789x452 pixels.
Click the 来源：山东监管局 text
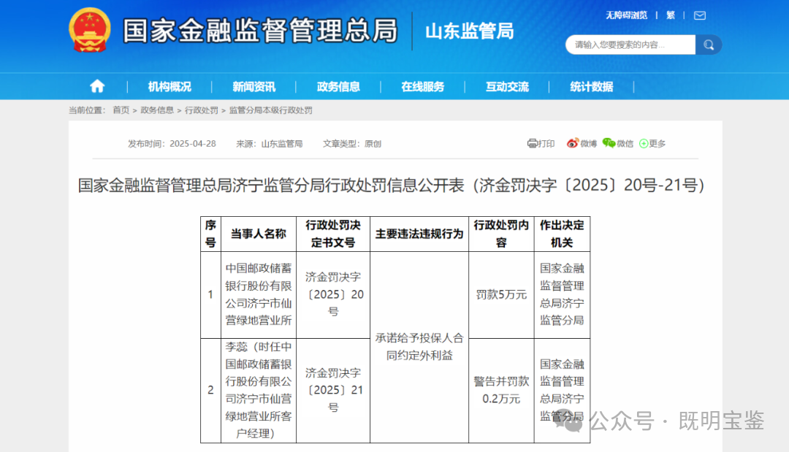pos(269,144)
